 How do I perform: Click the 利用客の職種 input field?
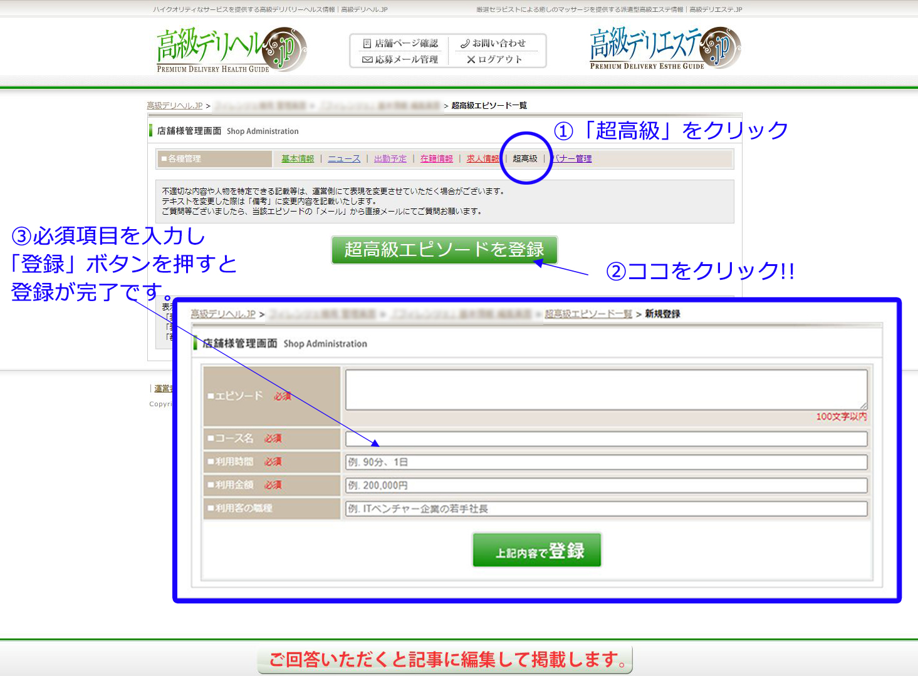tap(605, 508)
